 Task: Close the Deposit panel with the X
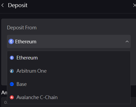click(x=135, y=5)
